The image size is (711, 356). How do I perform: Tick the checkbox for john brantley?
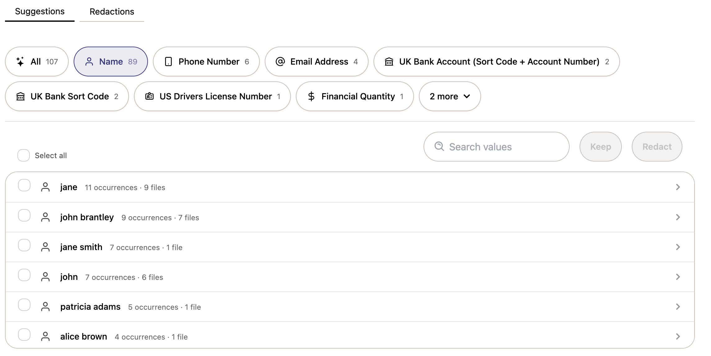point(24,215)
